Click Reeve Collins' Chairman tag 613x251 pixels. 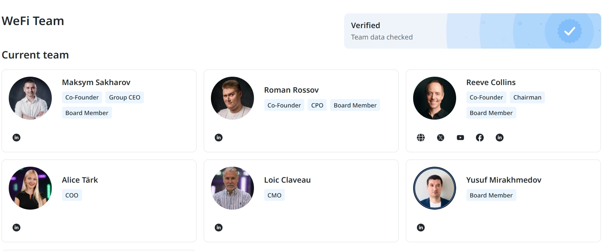click(x=527, y=98)
